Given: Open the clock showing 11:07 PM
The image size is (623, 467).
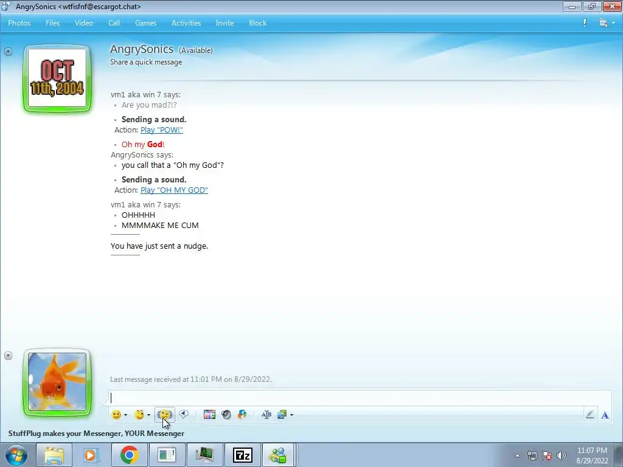Looking at the screenshot, I should pyautogui.click(x=592, y=455).
